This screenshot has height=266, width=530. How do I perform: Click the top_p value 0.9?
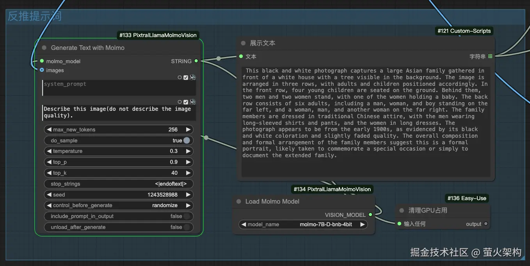tap(174, 162)
